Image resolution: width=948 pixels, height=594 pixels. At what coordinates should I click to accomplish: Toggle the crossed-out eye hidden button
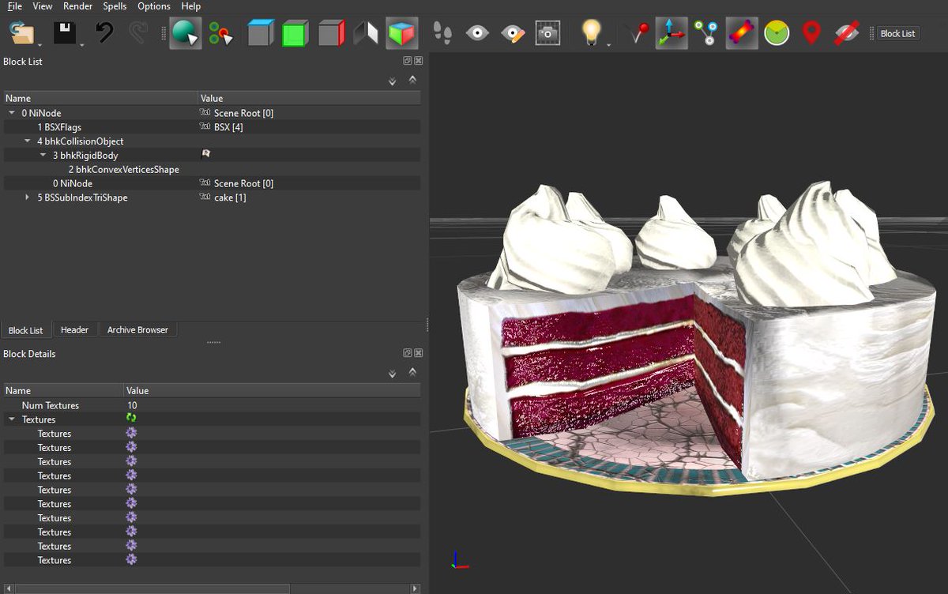tap(847, 33)
